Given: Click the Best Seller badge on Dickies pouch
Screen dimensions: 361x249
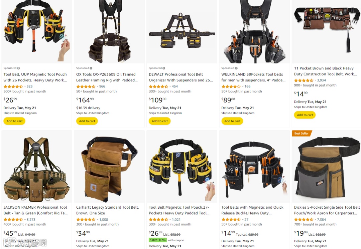Looking at the screenshot, I should [x=302, y=134].
